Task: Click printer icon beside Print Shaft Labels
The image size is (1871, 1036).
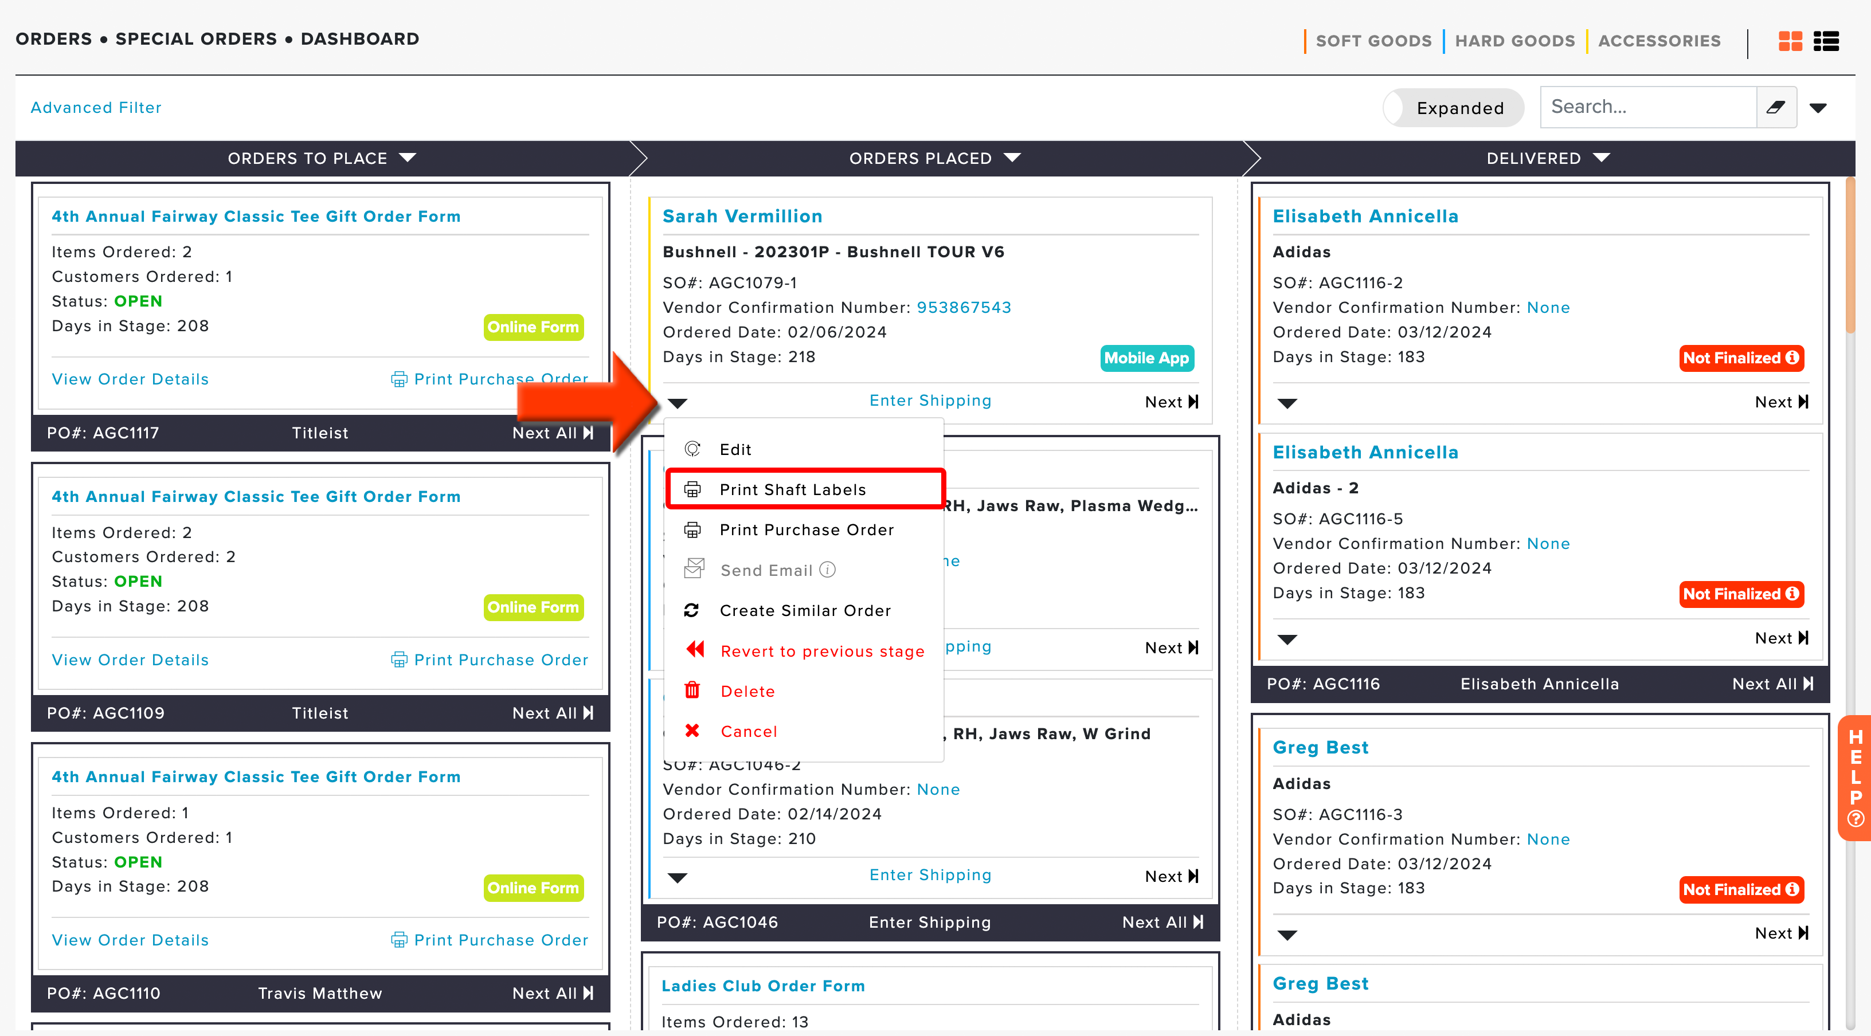Action: (x=692, y=489)
